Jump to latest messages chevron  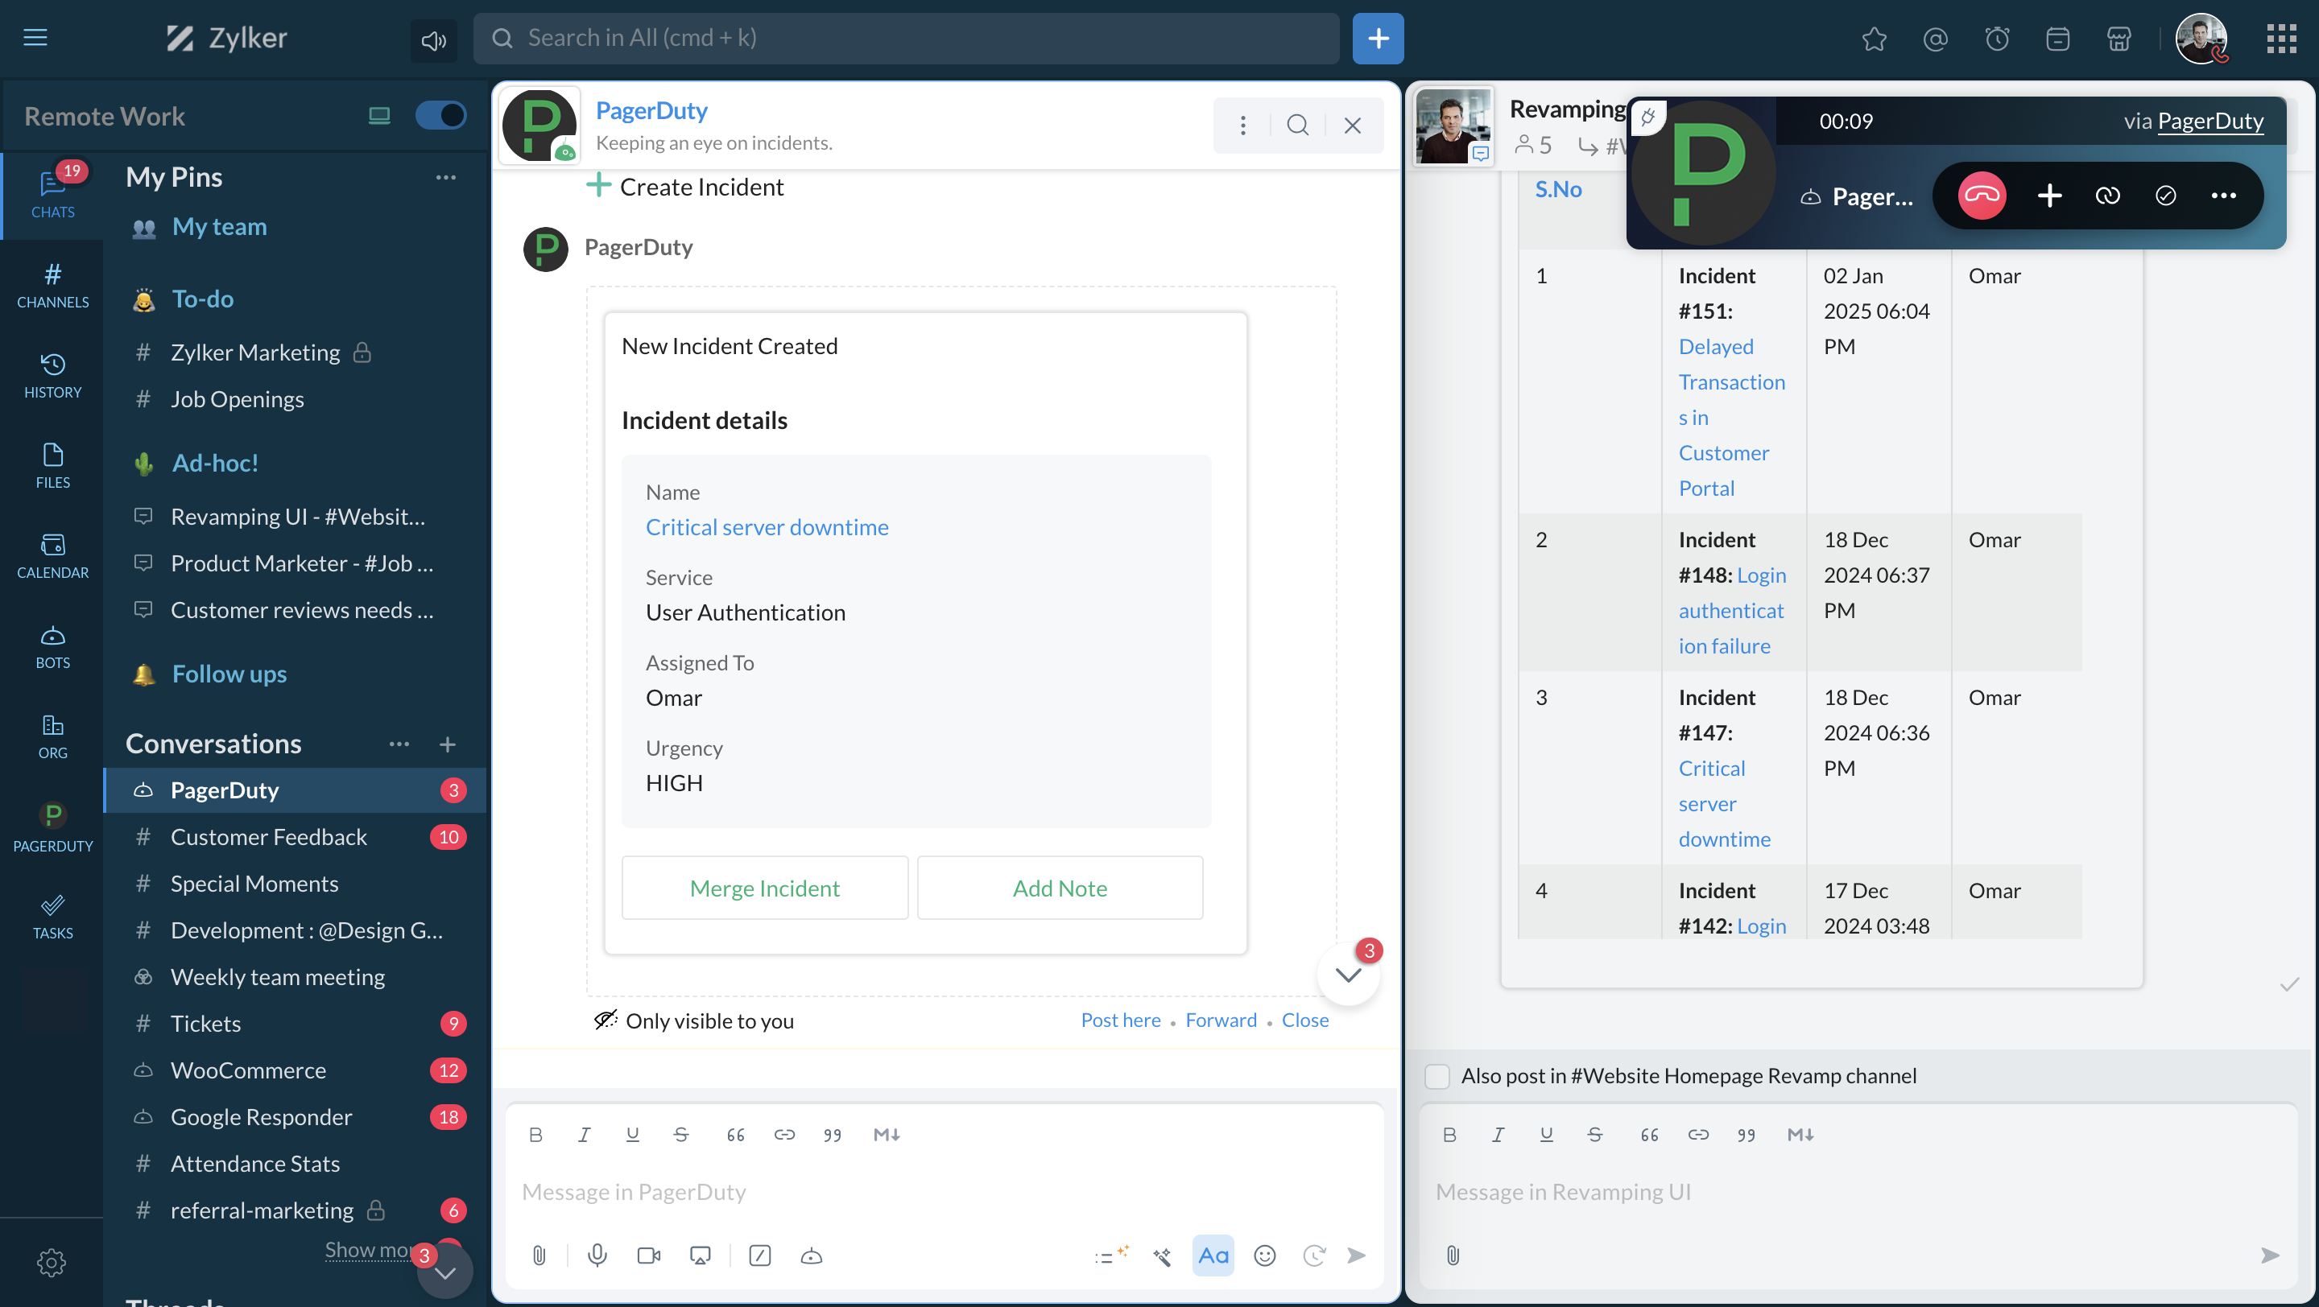pyautogui.click(x=1348, y=974)
